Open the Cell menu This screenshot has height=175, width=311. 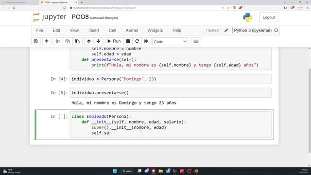[112, 30]
